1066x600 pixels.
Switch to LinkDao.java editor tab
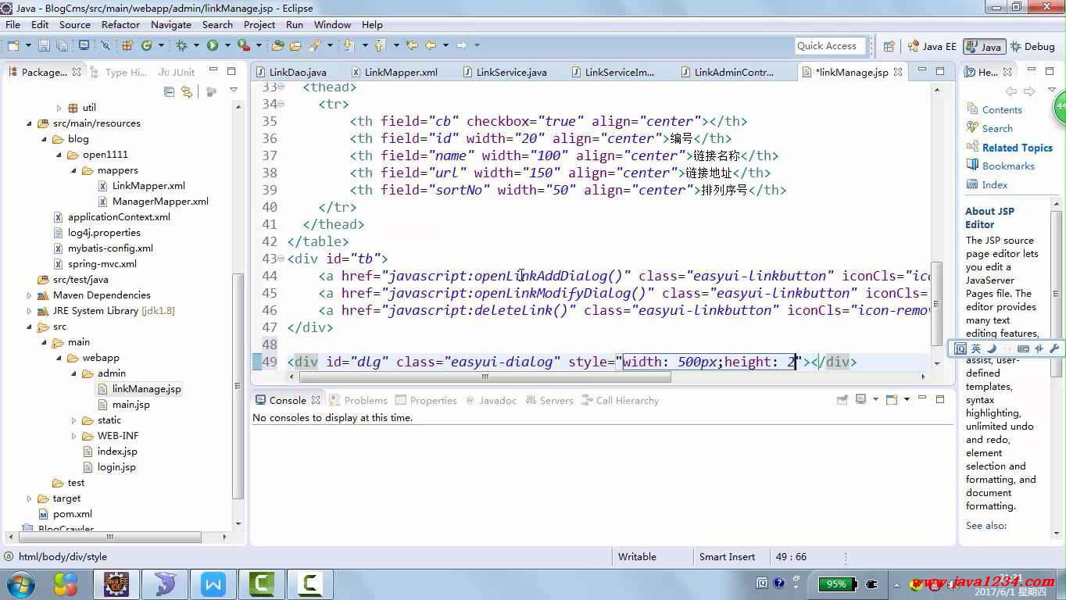[291, 72]
